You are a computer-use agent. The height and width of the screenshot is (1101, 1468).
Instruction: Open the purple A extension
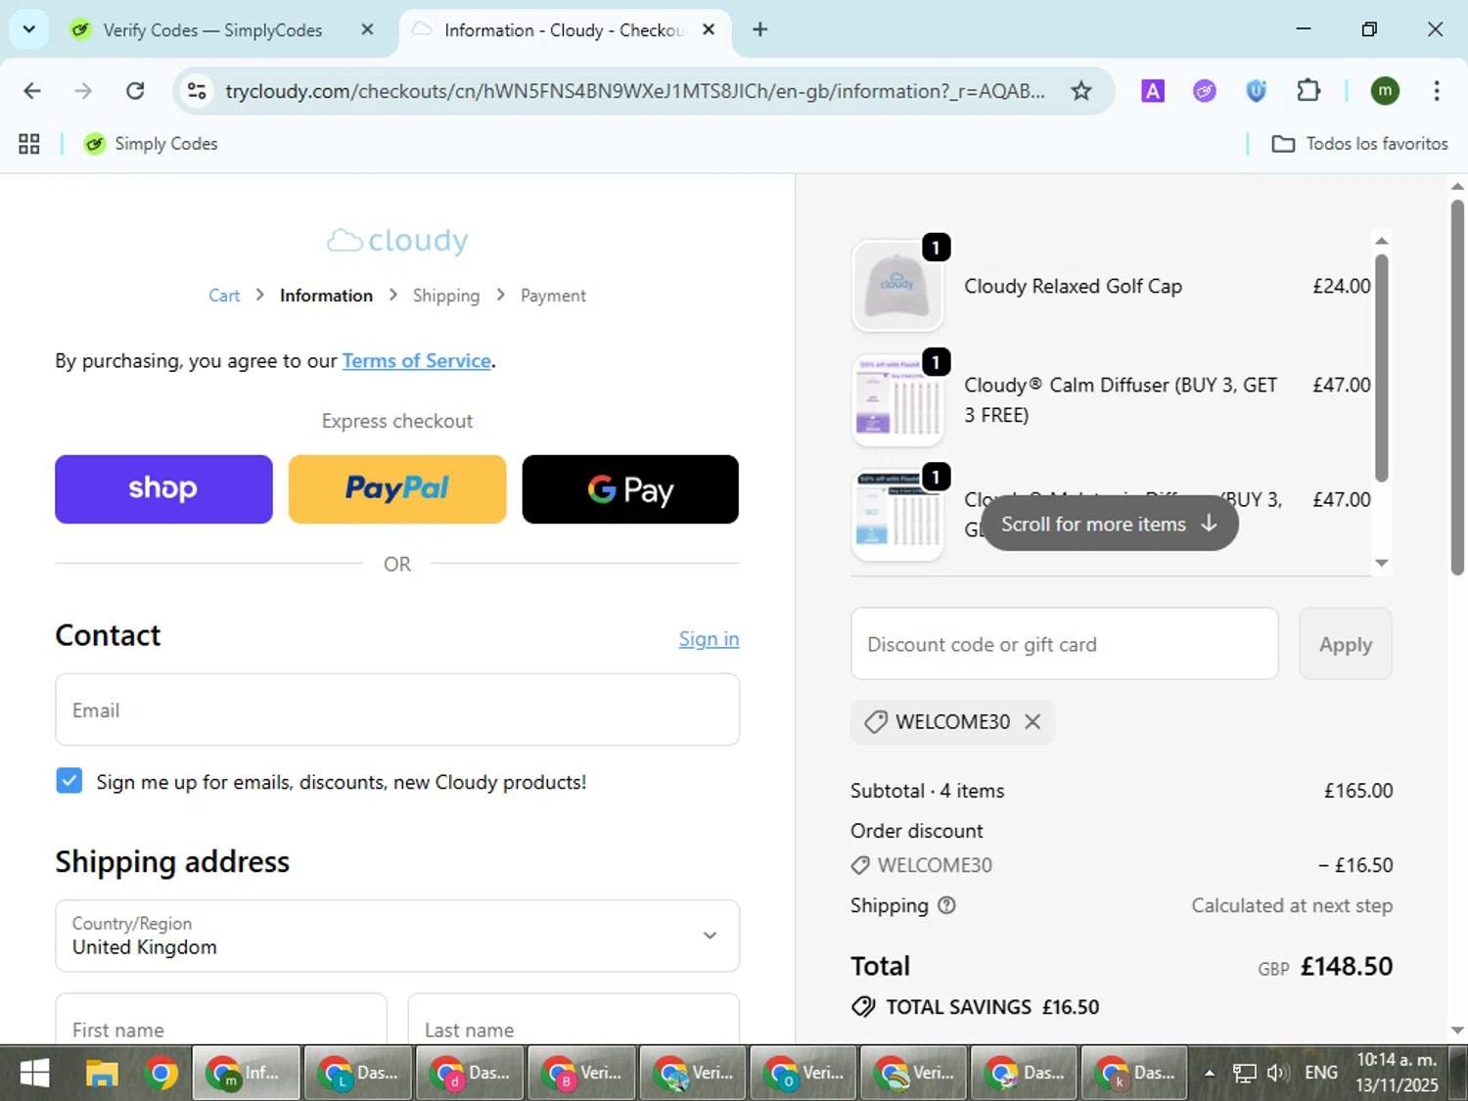click(1153, 91)
